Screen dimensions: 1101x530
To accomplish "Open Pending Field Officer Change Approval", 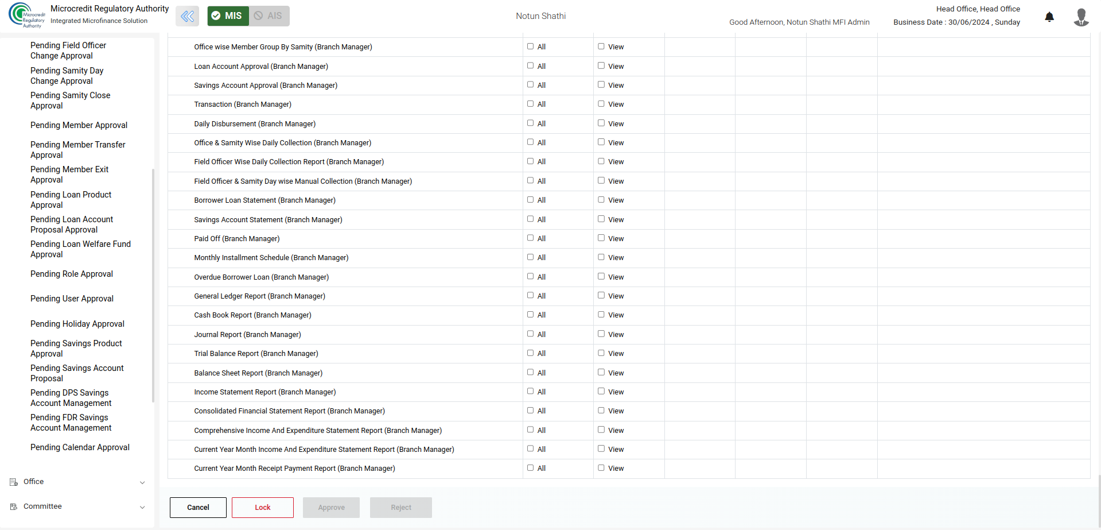I will coord(68,51).
